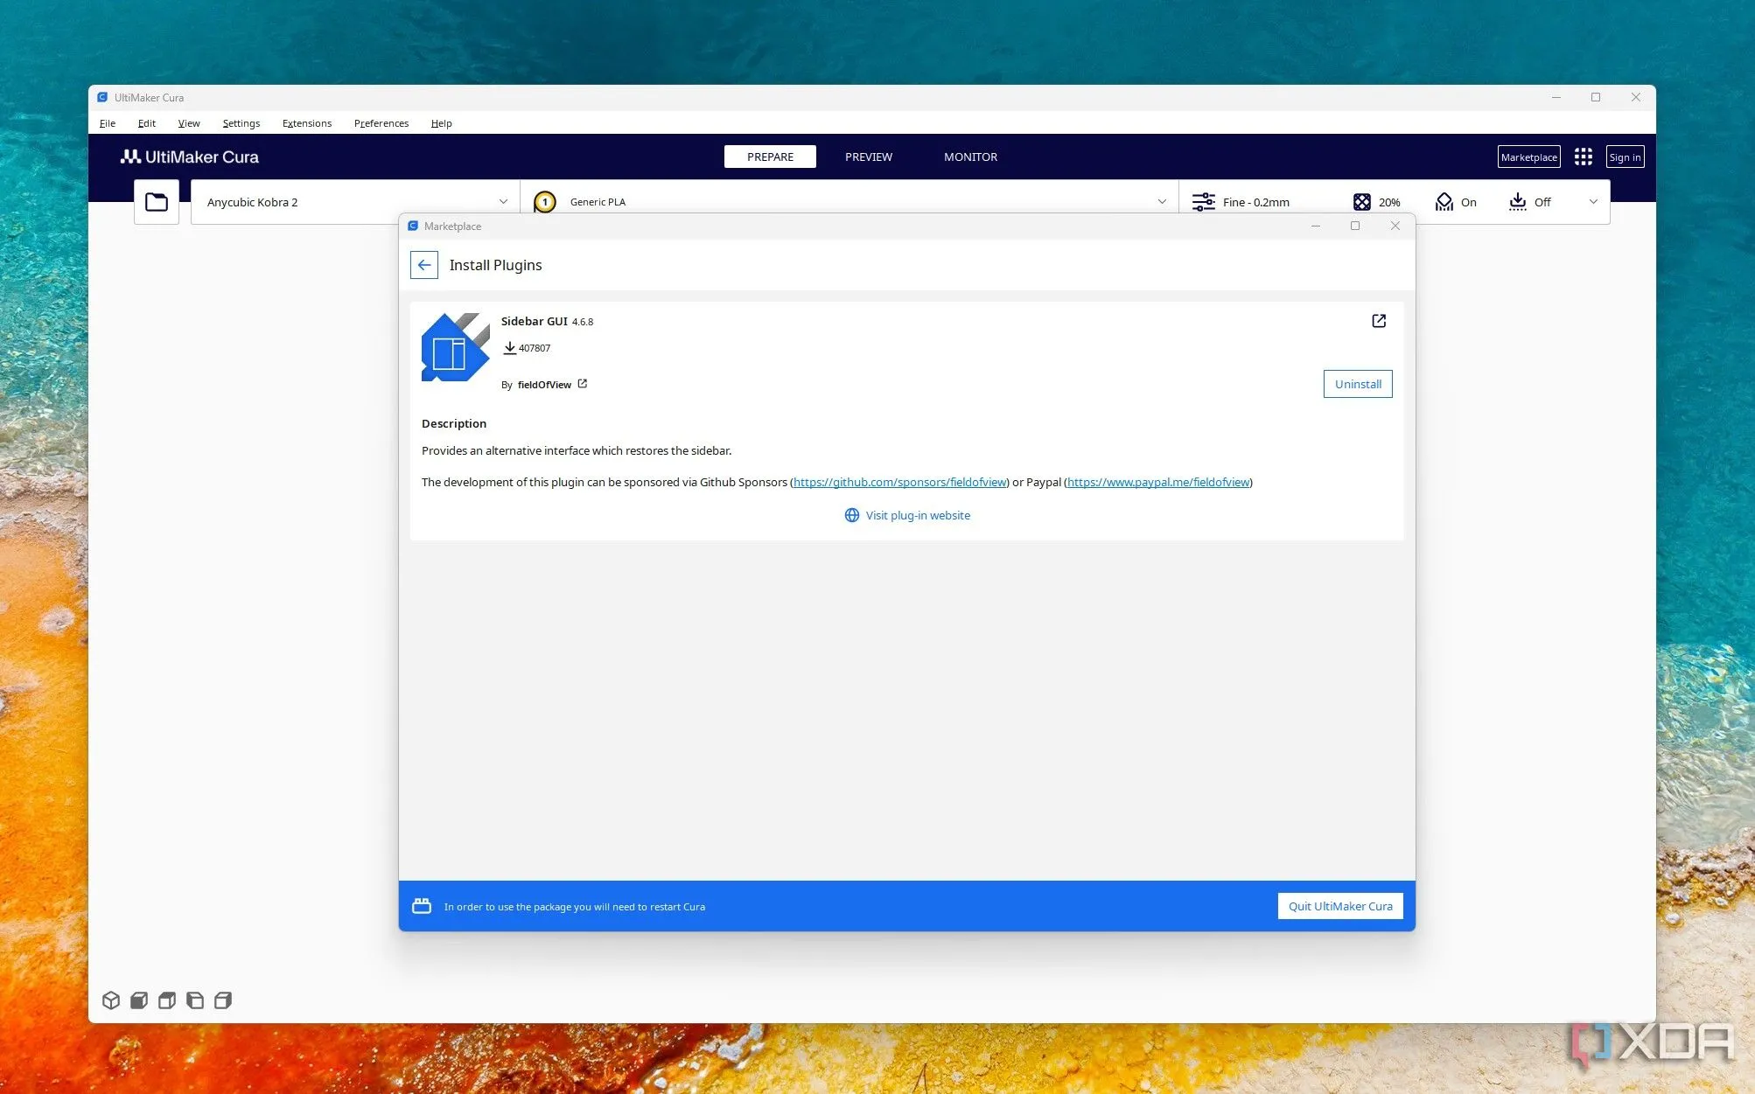Viewport: 1755px width, 1094px height.
Task: Expand the print settings panel chevron
Action: pyautogui.click(x=1593, y=202)
